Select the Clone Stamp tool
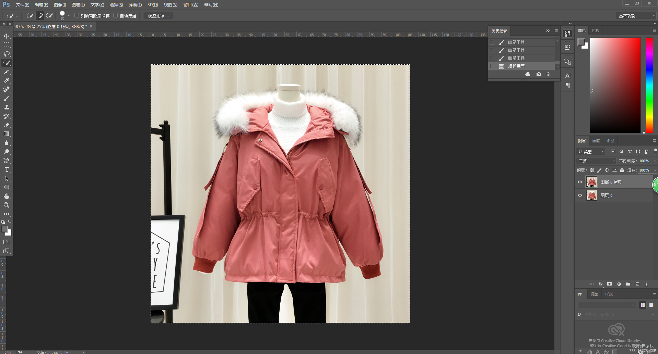 (7, 107)
